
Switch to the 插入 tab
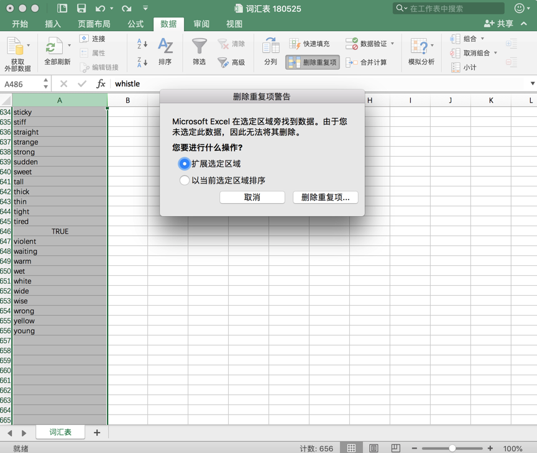(x=53, y=24)
